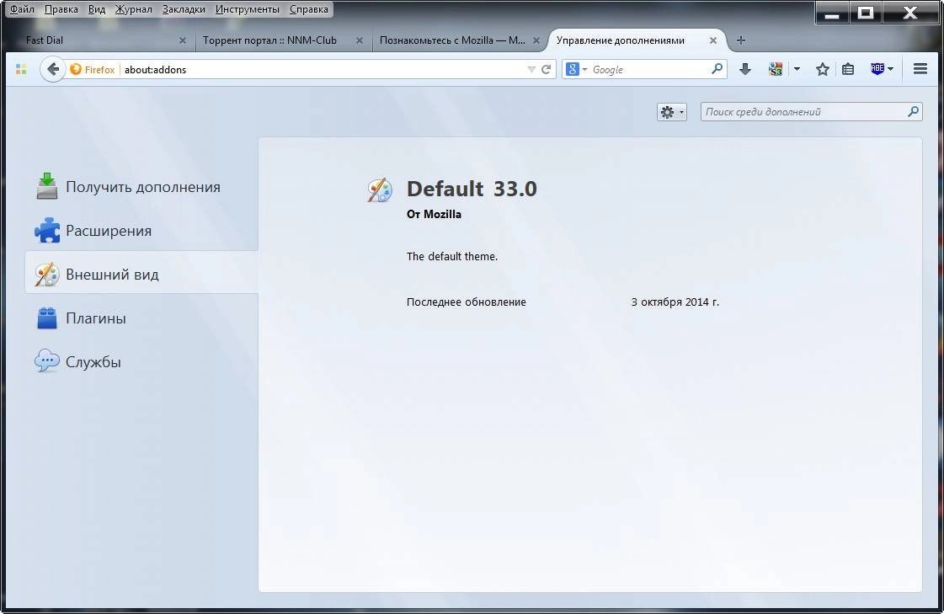The height and width of the screenshot is (614, 944).
Task: Open a new tab with plus button
Action: point(741,40)
